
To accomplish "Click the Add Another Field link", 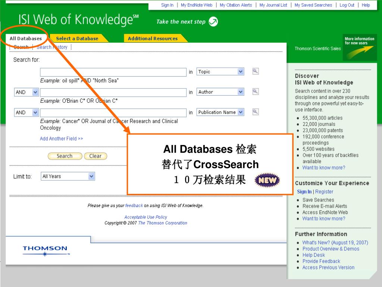I will pos(62,139).
